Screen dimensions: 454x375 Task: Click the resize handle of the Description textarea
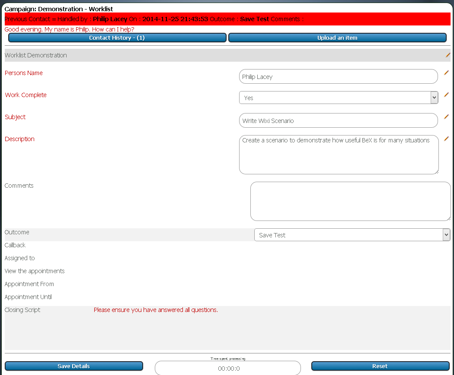(x=436, y=171)
